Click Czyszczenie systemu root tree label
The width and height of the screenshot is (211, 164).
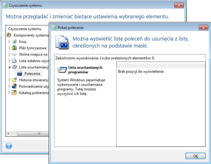[25, 29]
